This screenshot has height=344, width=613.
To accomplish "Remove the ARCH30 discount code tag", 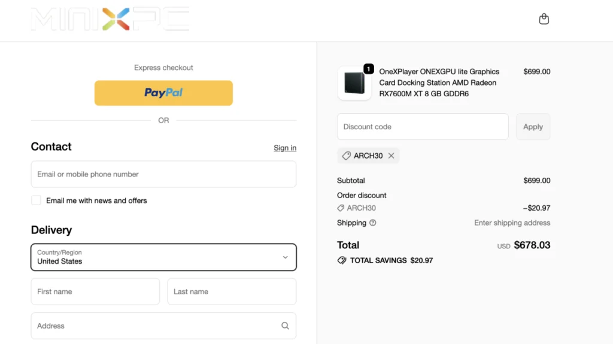I will (392, 156).
